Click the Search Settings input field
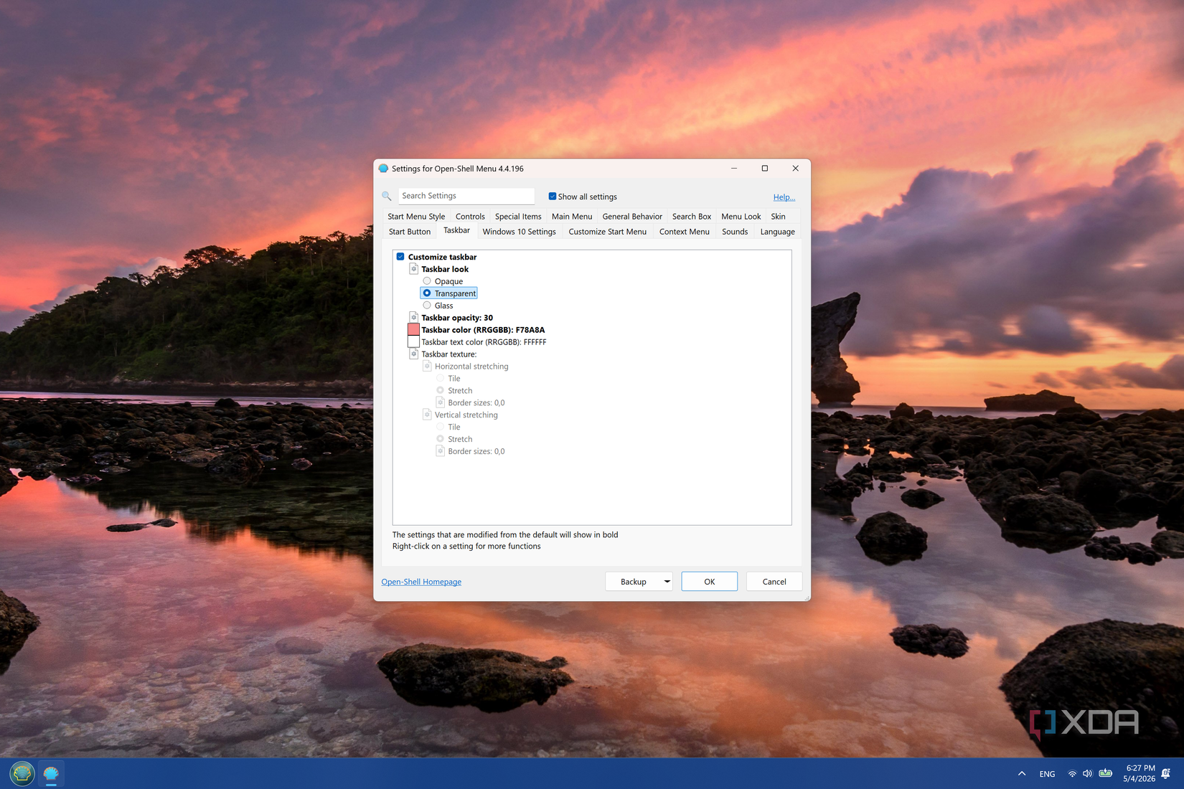Screen dimensions: 1184x789 coord(466,196)
